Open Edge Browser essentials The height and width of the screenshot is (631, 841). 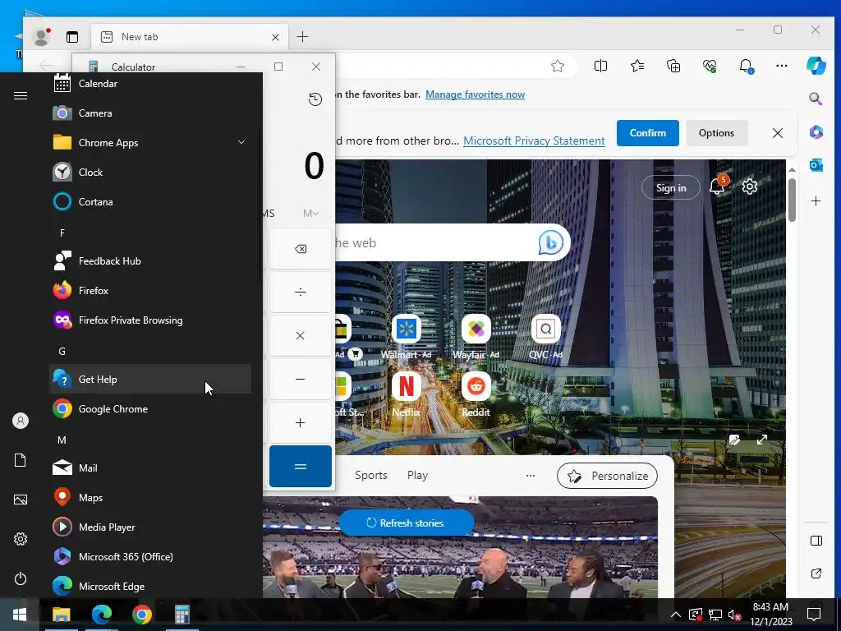coord(710,66)
